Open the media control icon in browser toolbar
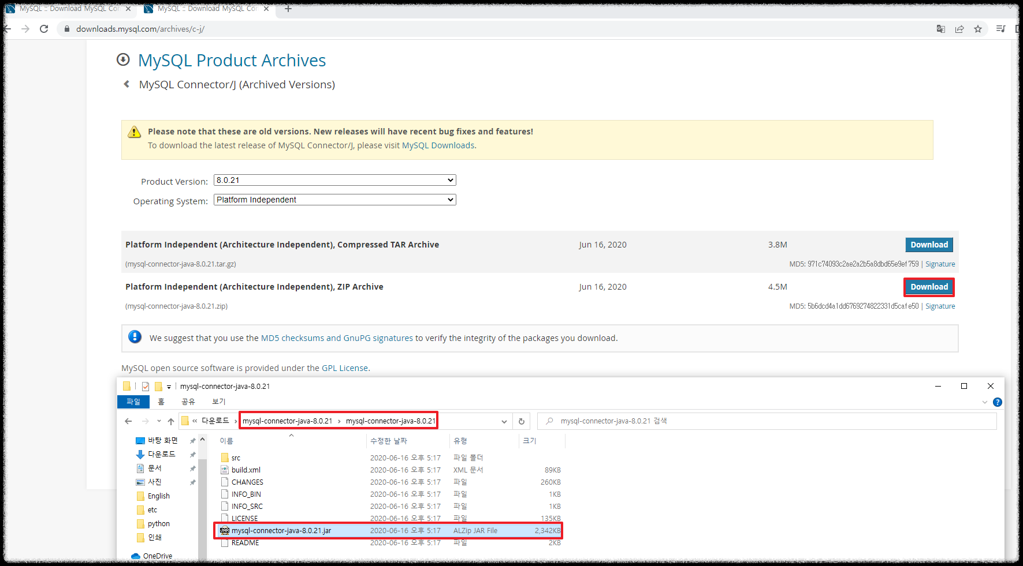The image size is (1023, 566). [x=1001, y=29]
